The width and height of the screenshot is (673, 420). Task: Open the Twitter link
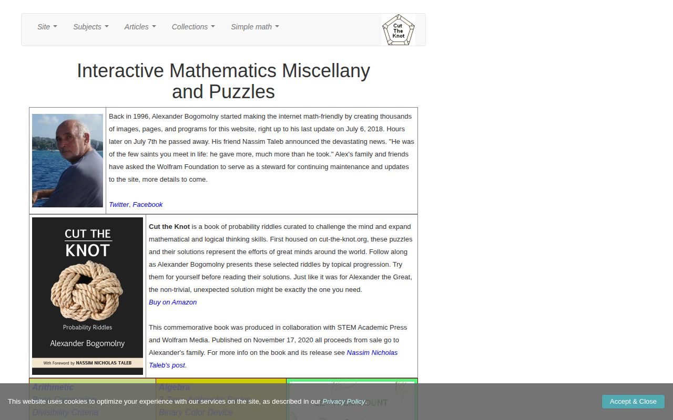tap(119, 205)
